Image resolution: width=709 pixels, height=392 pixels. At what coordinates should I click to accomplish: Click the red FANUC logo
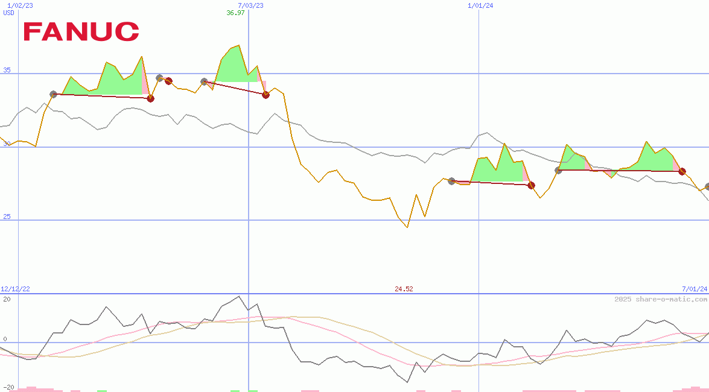pyautogui.click(x=81, y=30)
